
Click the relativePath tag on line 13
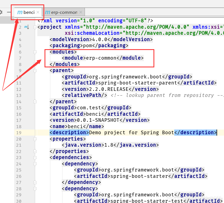click(x=84, y=95)
